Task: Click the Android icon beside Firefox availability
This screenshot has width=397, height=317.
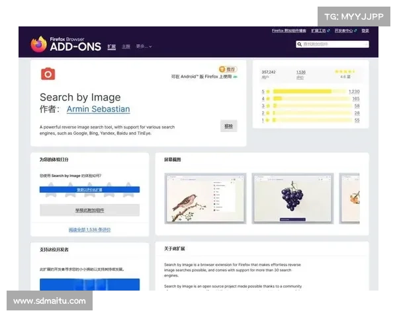Action: 235,77
